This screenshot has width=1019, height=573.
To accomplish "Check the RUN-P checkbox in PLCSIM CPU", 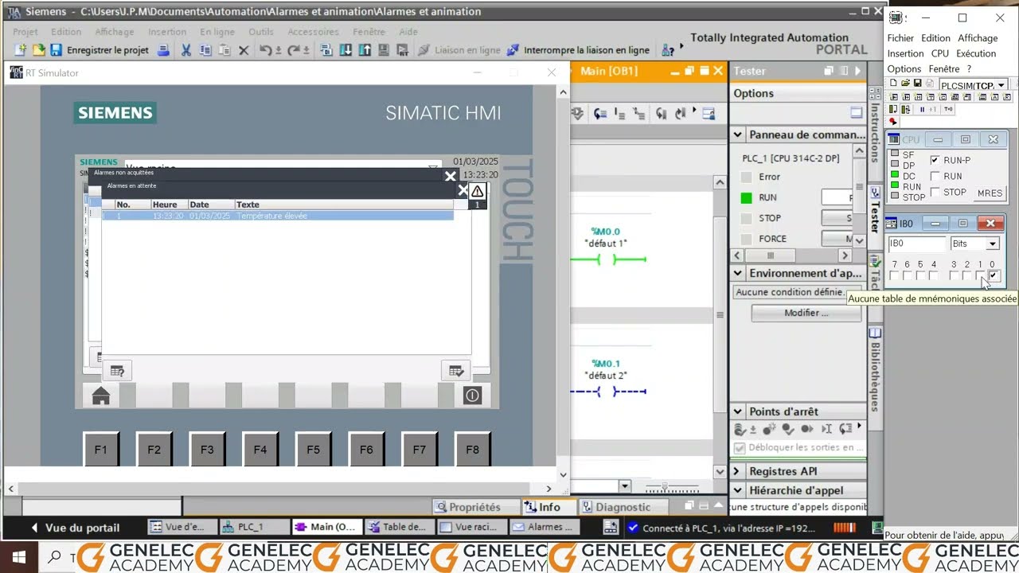I will pos(935,160).
